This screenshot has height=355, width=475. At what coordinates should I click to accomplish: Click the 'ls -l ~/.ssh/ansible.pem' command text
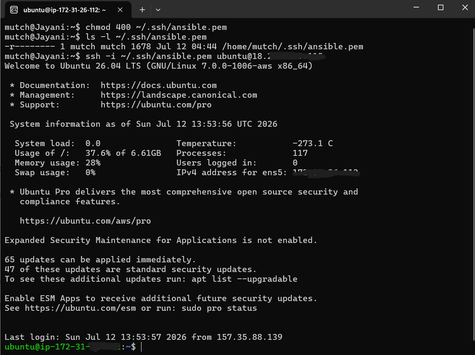click(x=146, y=37)
